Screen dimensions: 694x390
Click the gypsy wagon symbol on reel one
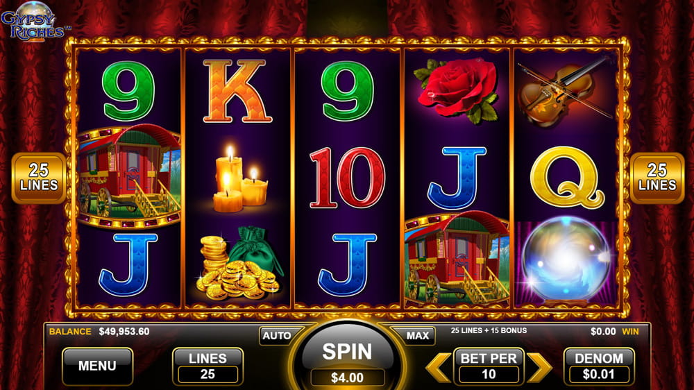pos(128,177)
